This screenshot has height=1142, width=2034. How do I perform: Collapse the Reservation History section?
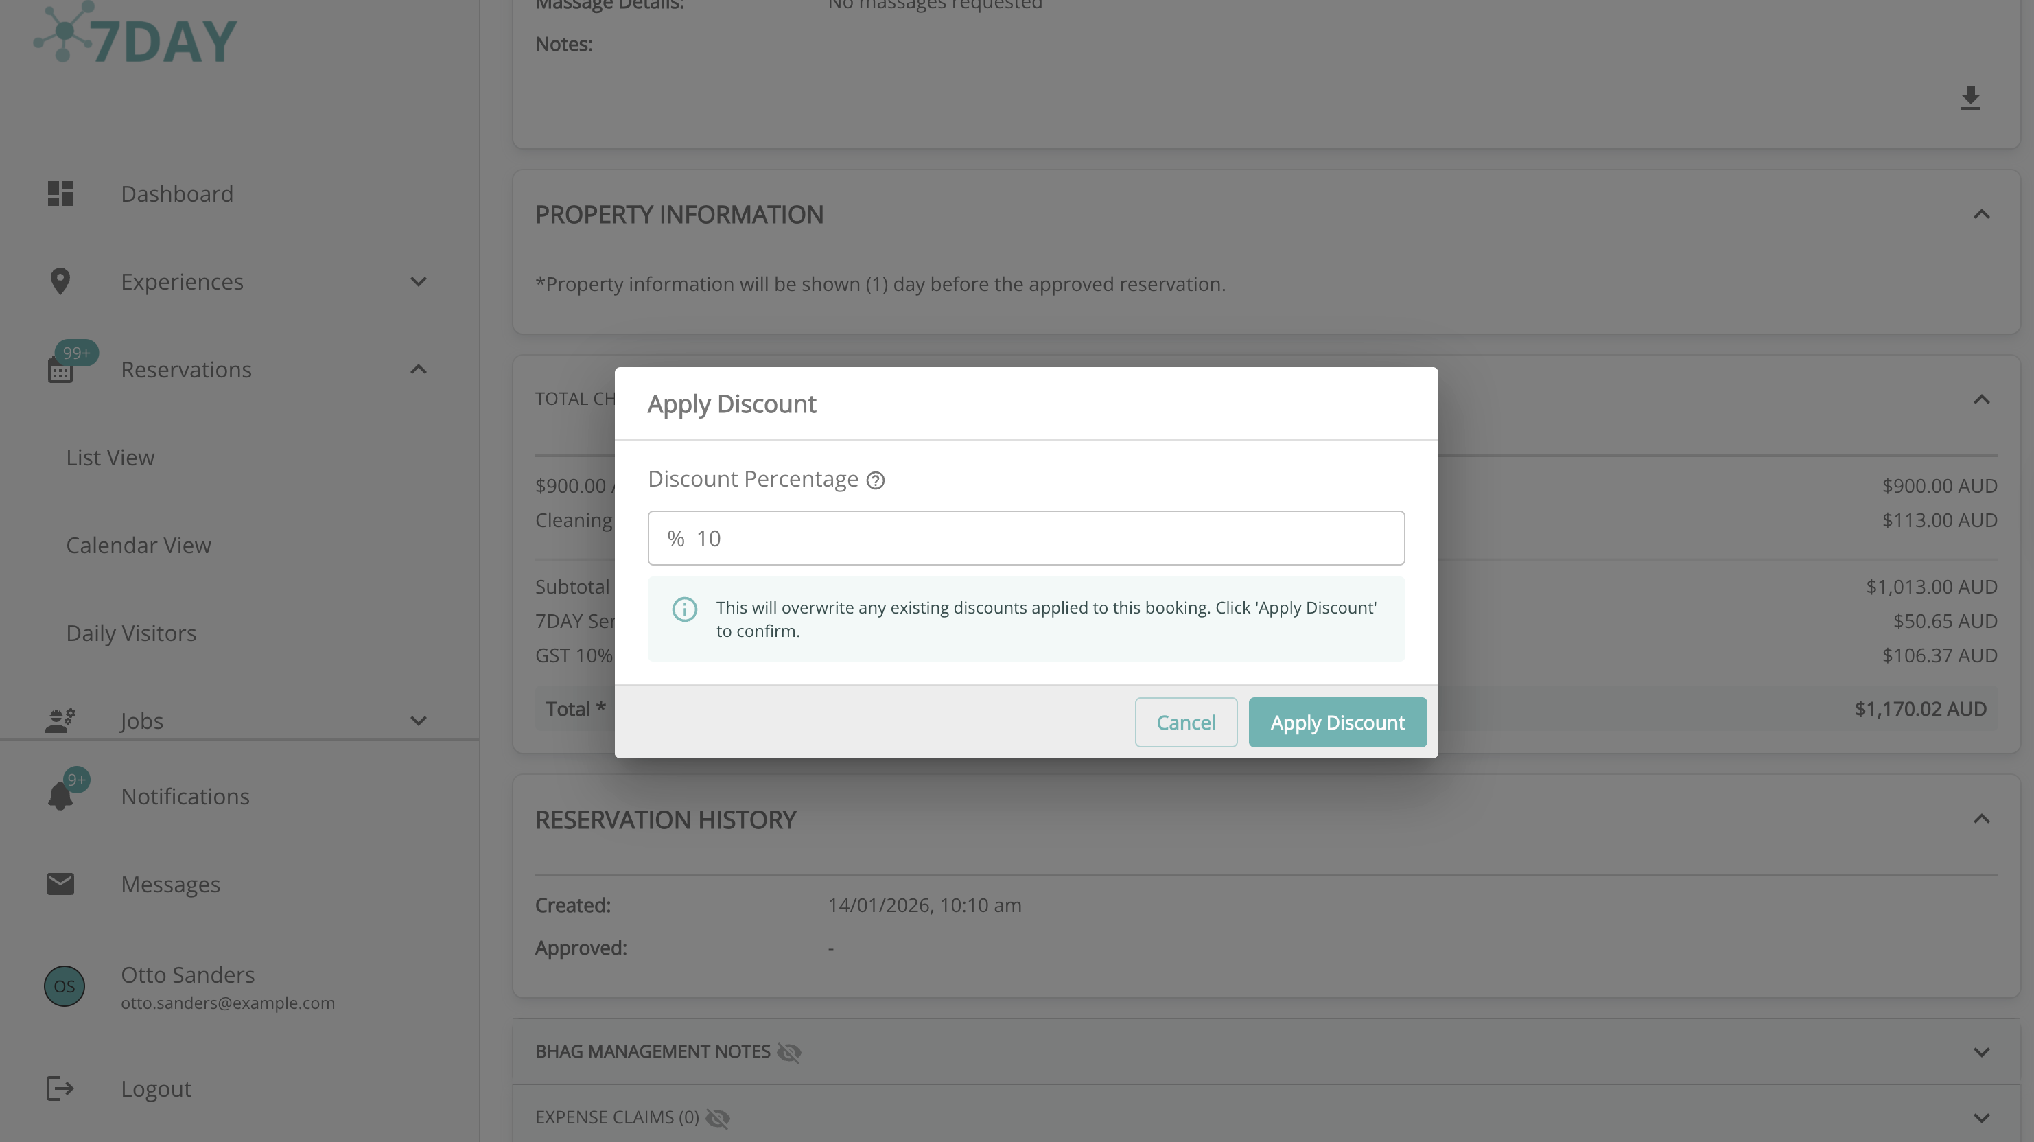click(1983, 819)
